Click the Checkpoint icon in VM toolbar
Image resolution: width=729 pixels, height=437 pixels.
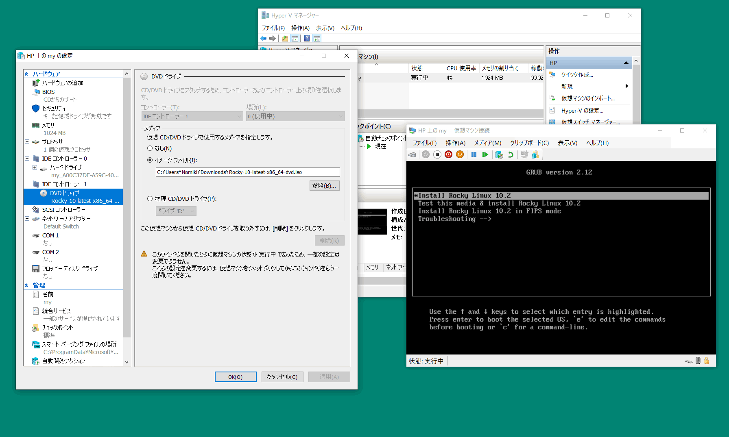[x=499, y=154]
